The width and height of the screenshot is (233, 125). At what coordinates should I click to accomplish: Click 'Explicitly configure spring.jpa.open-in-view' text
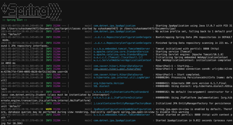[123, 112]
